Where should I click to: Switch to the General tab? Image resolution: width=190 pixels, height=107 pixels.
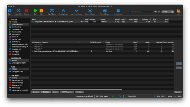36,92
